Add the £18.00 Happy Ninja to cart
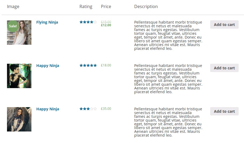This screenshot has width=244, height=143. tap(224, 68)
